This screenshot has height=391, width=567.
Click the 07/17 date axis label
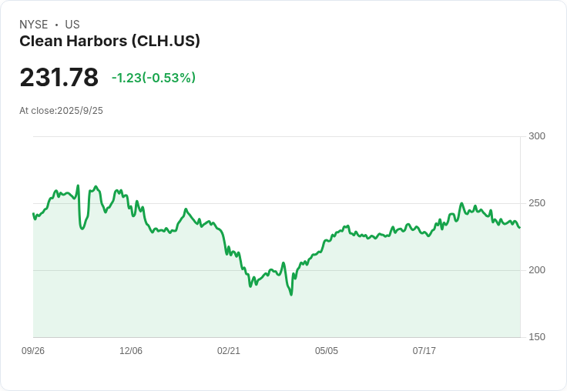[424, 351]
